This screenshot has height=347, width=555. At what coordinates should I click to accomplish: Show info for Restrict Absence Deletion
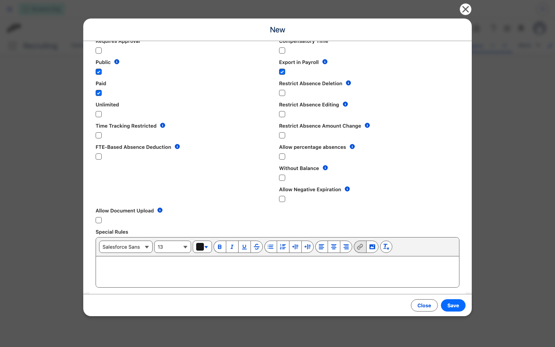click(x=348, y=83)
